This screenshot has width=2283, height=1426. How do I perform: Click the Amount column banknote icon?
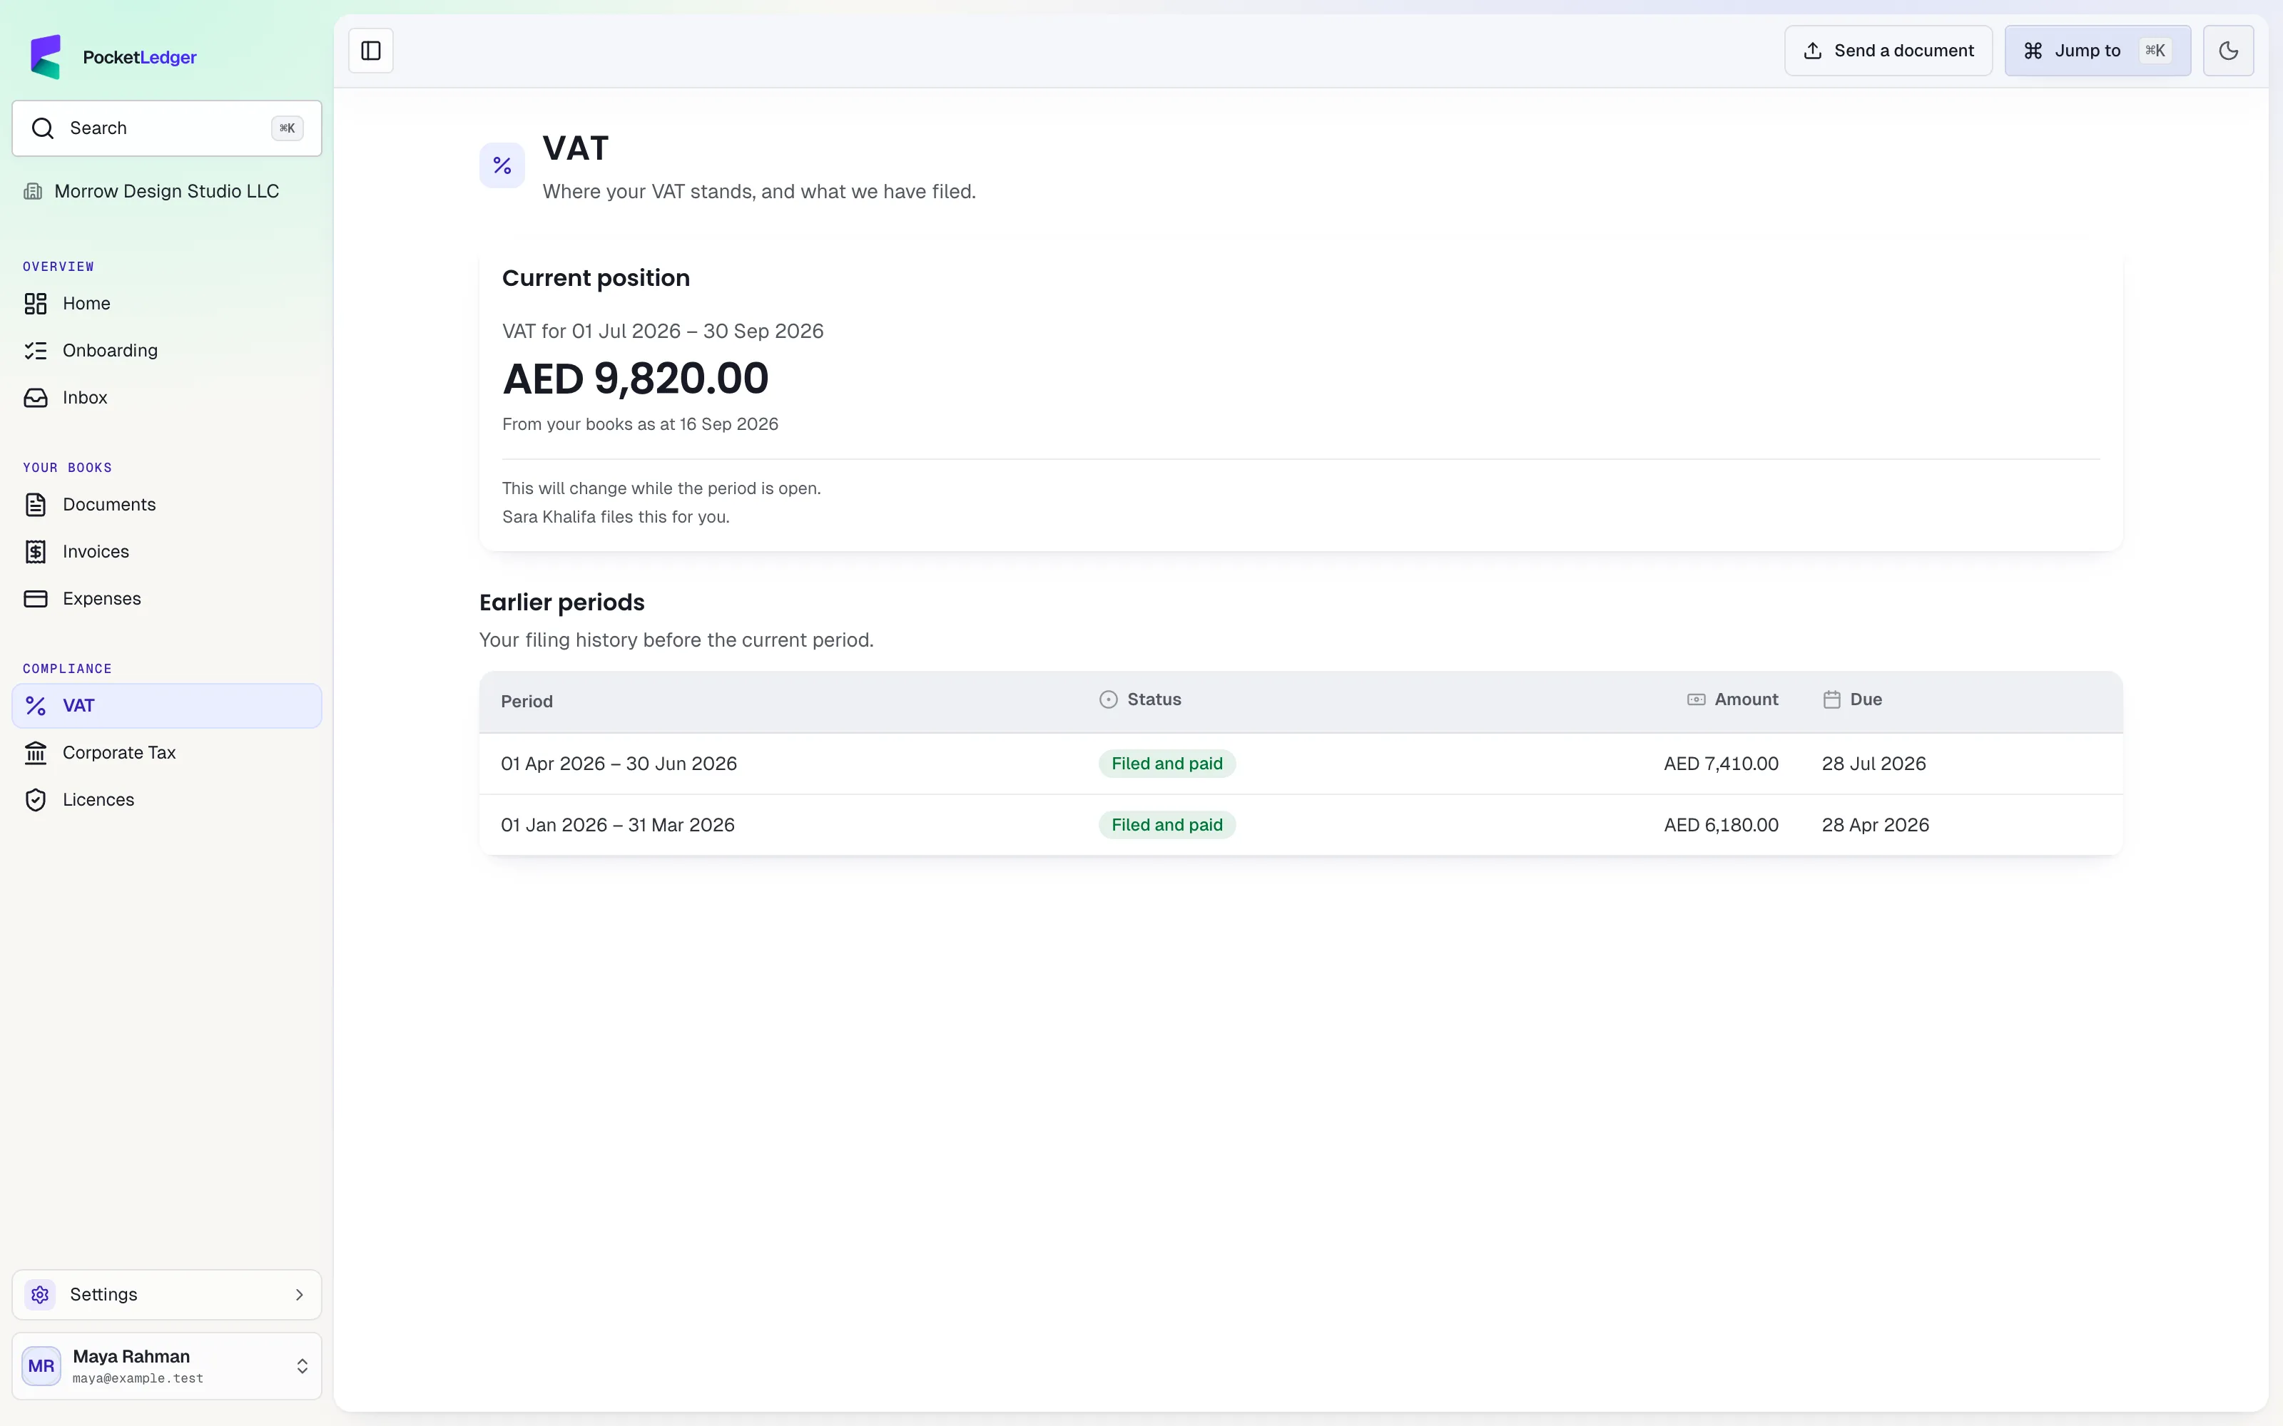(x=1697, y=699)
